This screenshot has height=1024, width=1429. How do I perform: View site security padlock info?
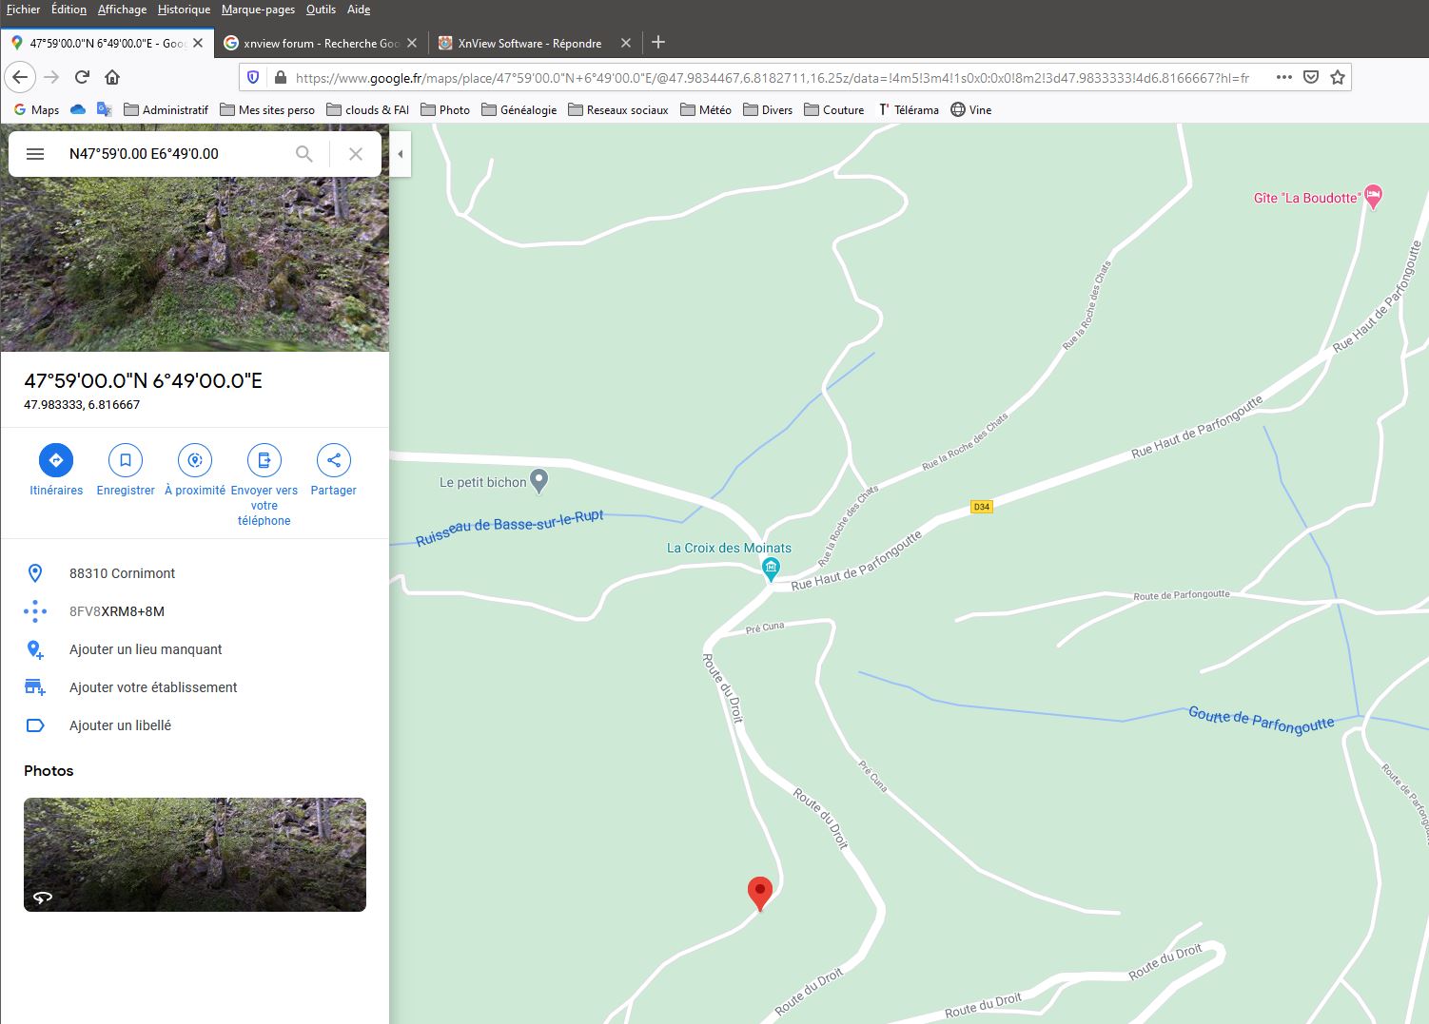pos(280,77)
